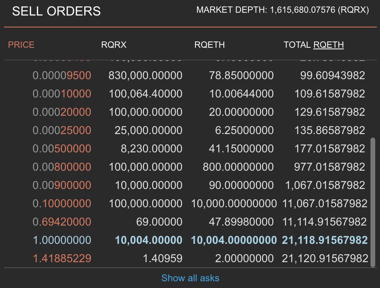Click the underlined RQETH link in the TOTAL header
Viewport: 380px width, 288px height.
coord(328,45)
